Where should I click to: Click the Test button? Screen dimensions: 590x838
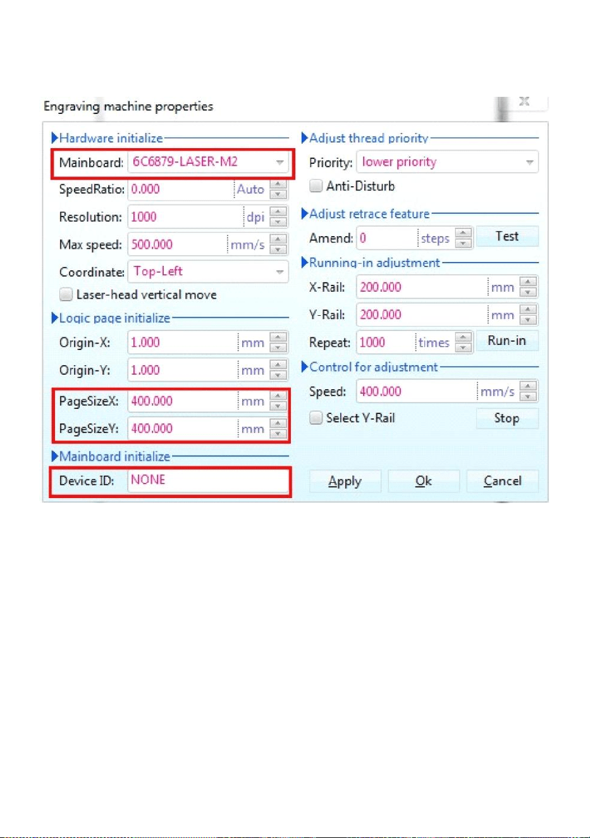(x=507, y=237)
